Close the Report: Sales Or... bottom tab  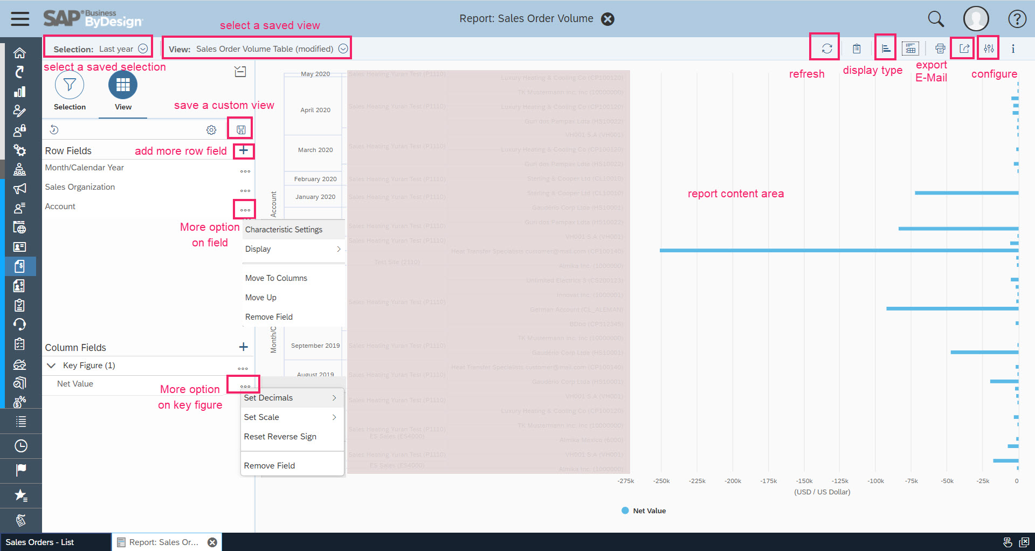[x=212, y=542]
